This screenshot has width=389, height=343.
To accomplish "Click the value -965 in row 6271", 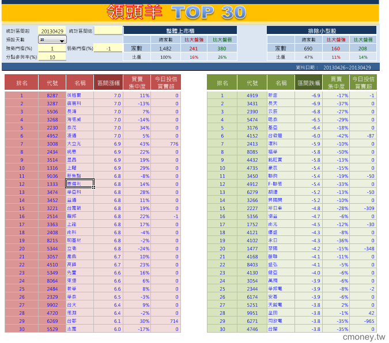I will 363,321.
